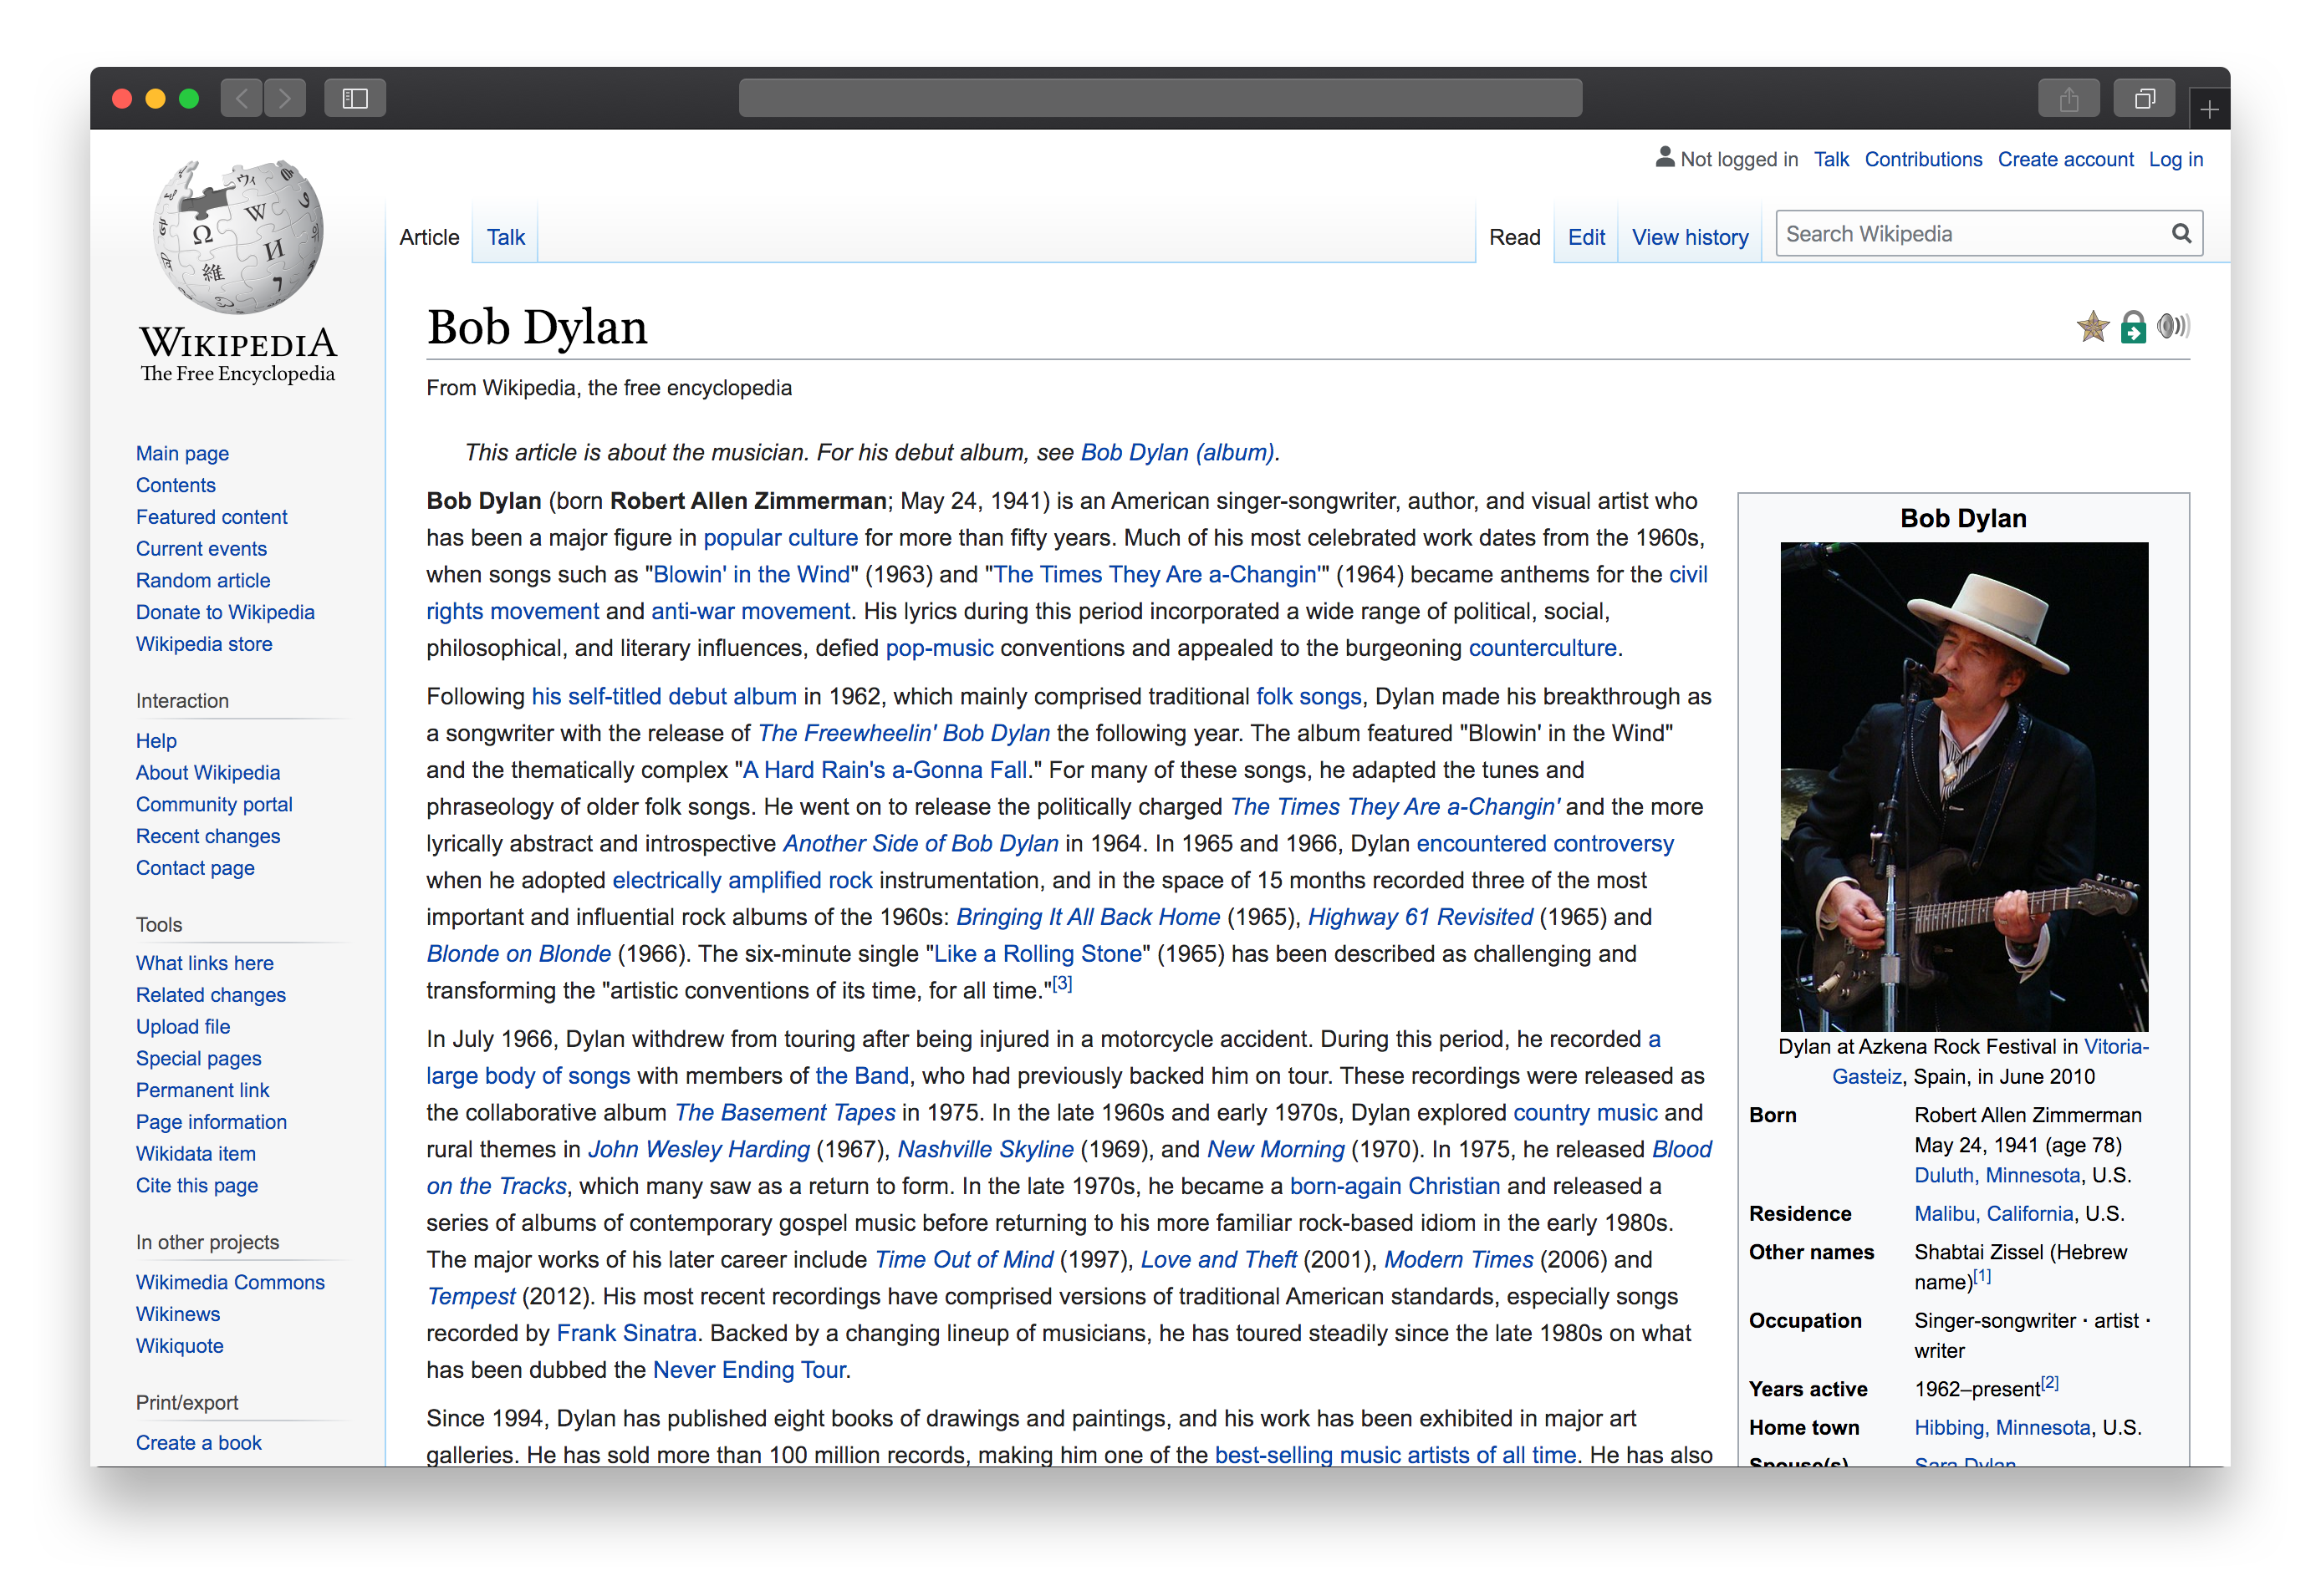This screenshot has height=1596, width=2321.
Task: Click the browser address bar
Action: tap(1160, 98)
